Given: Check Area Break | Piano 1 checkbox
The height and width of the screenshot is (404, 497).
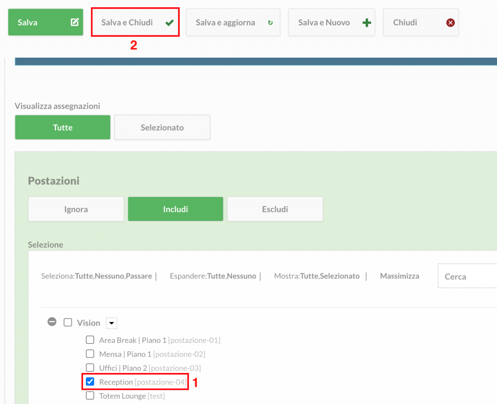Looking at the screenshot, I should click(90, 339).
